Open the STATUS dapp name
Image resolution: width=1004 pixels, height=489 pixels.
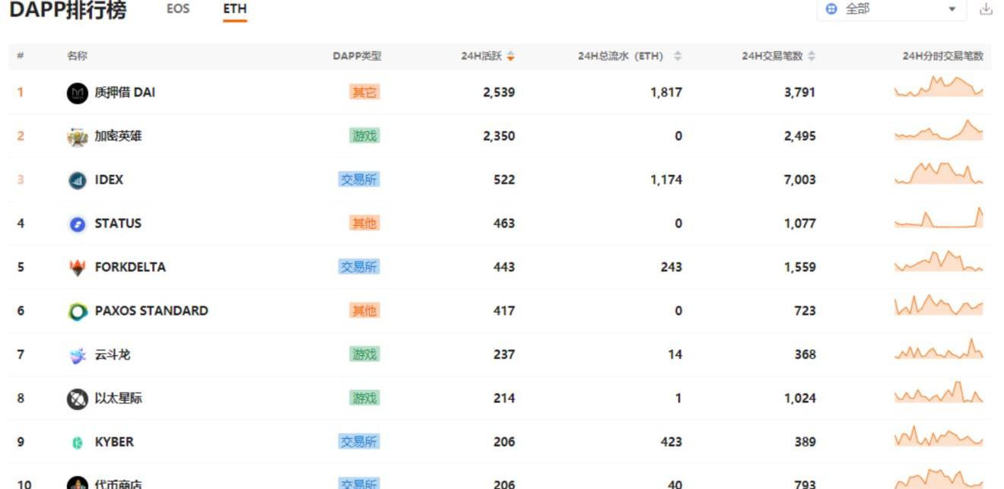(118, 223)
